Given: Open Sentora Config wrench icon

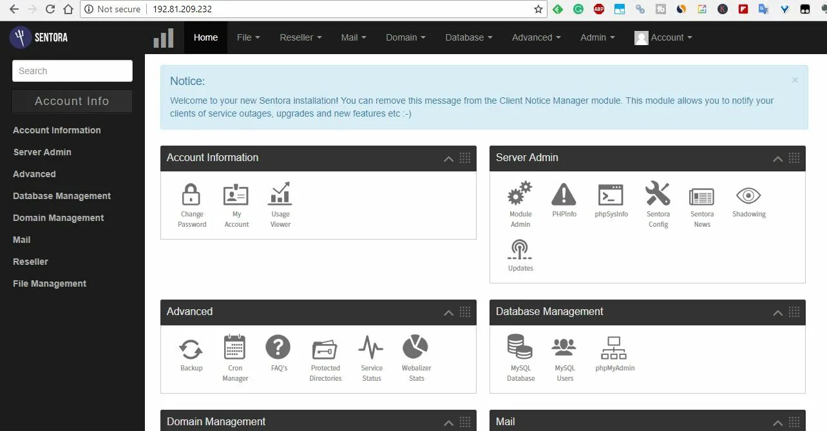Looking at the screenshot, I should point(658,193).
